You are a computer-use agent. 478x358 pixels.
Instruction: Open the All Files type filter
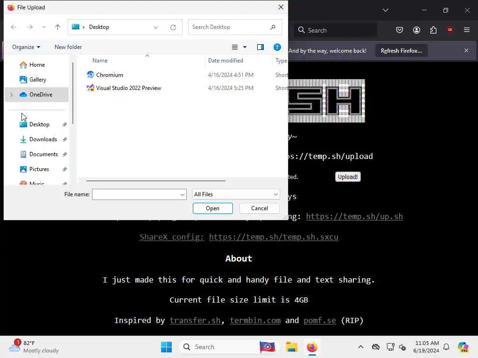(x=236, y=194)
